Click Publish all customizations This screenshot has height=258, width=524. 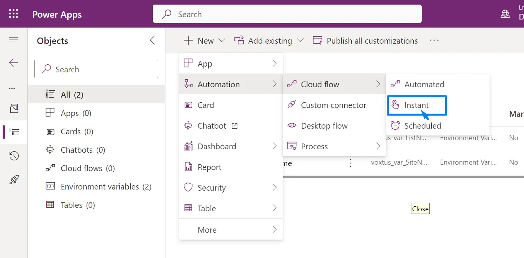(x=365, y=41)
